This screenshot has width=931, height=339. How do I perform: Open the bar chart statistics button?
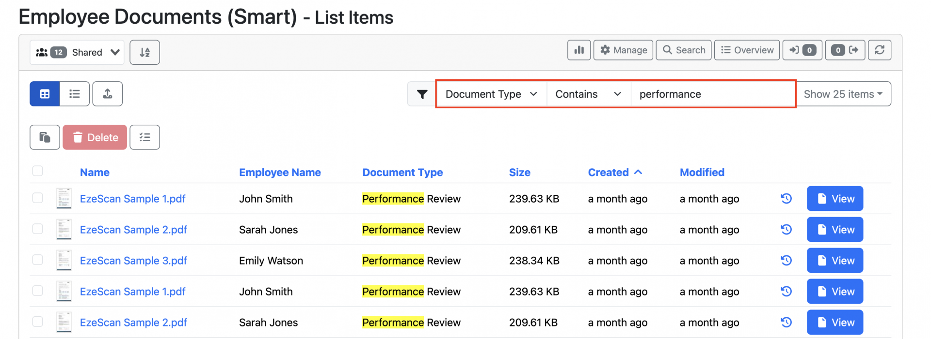(x=579, y=50)
